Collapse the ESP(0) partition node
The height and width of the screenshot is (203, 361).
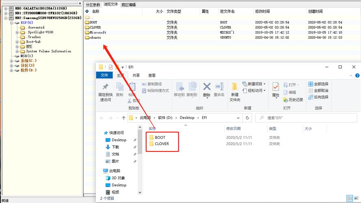pyautogui.click(x=11, y=23)
